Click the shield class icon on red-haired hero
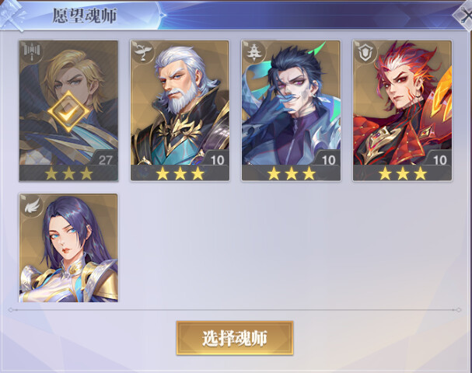The width and height of the screenshot is (472, 373). [365, 52]
